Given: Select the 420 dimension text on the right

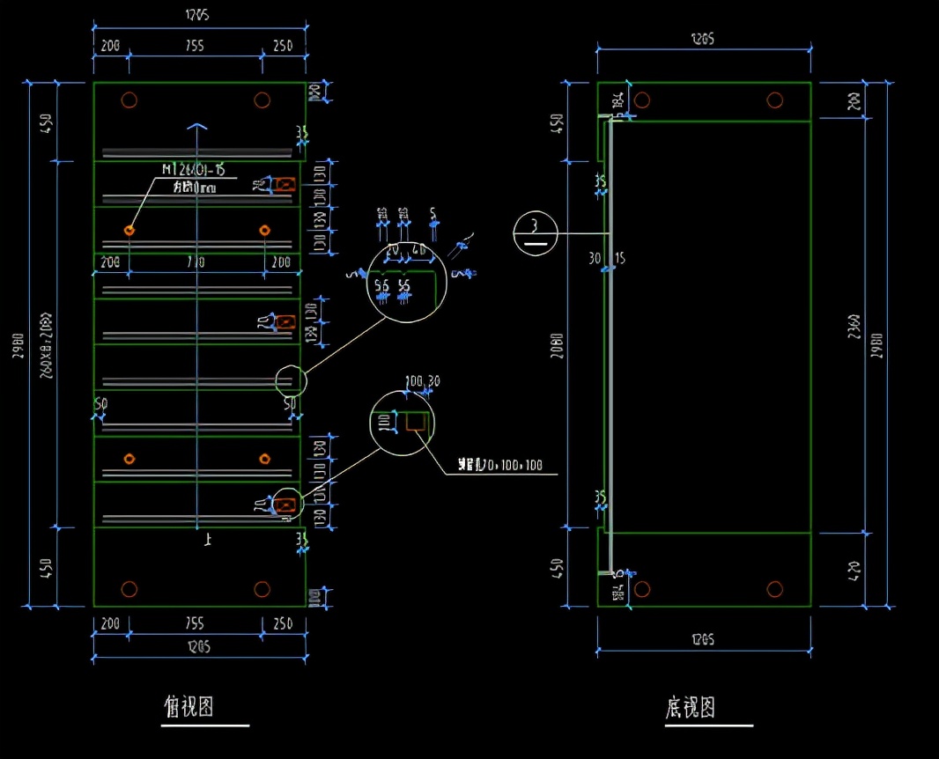Looking at the screenshot, I should click(854, 570).
